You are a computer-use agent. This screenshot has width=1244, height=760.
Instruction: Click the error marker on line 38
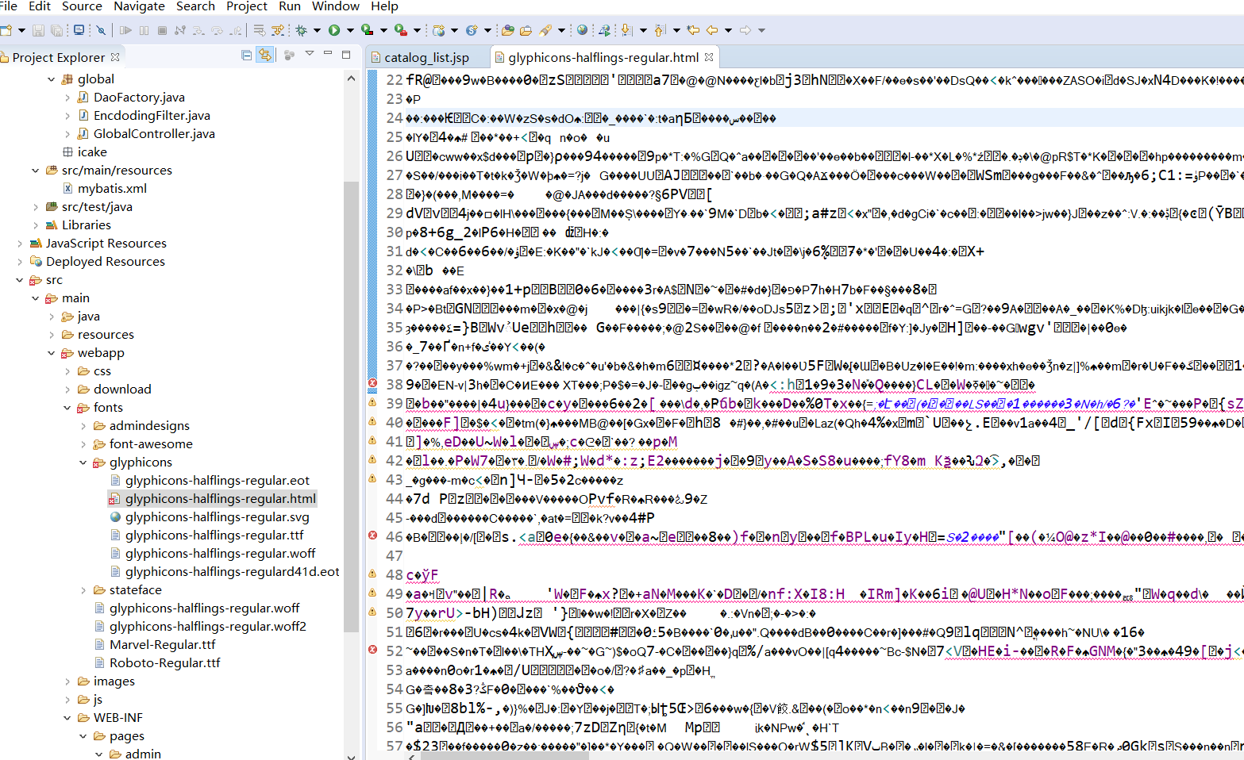pos(372,384)
